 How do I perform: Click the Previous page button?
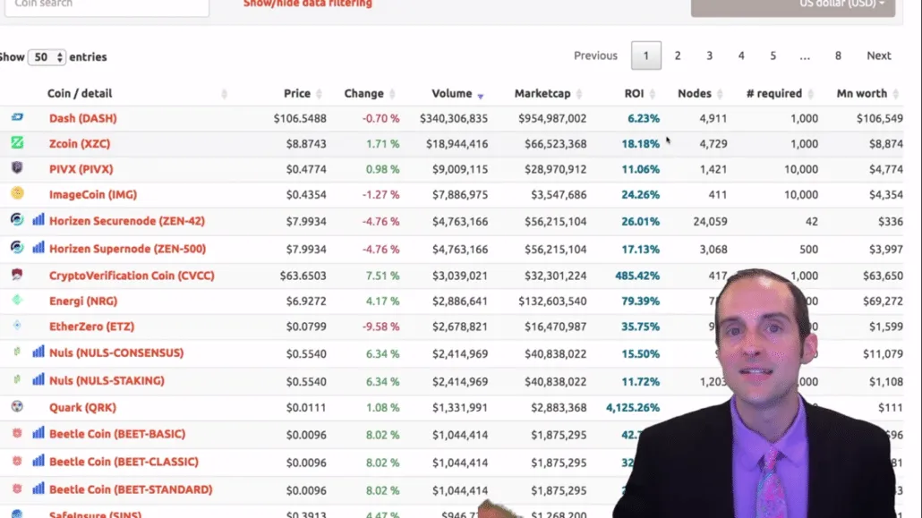point(595,55)
